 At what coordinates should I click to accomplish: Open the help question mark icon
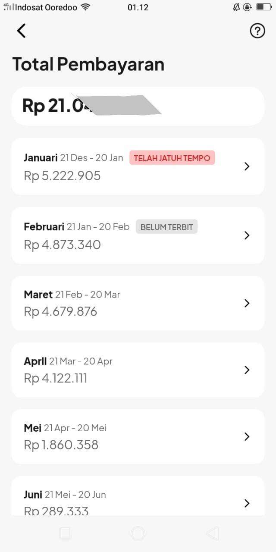(257, 31)
